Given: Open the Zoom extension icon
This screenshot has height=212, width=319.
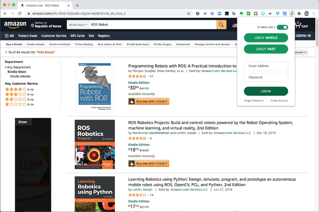Looking at the screenshot, I should [x=219, y=14].
